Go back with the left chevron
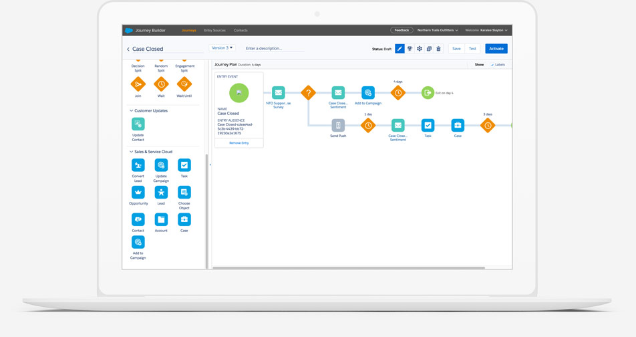 tap(128, 49)
